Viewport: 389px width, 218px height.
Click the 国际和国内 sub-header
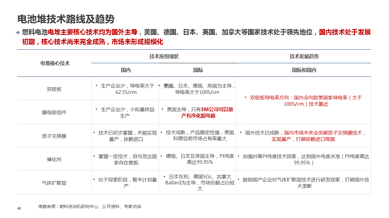[x=304, y=70]
